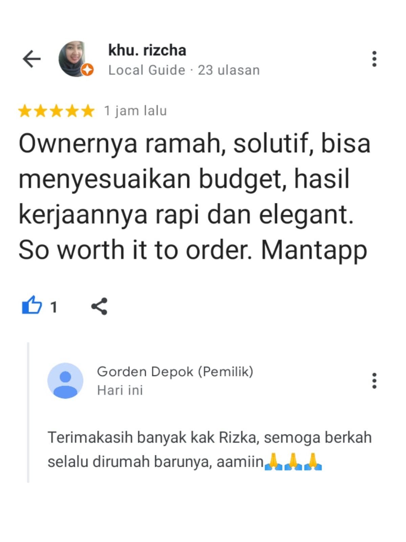
Task: Tap the fifth yellow star
Action: click(x=88, y=111)
